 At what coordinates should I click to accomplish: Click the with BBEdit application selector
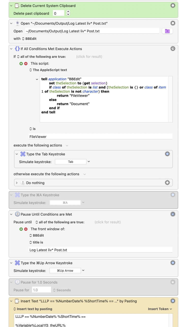[30, 39]
